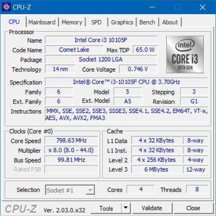
Task: Click the Intel Core i3 10th Gen logo
Action: click(x=185, y=55)
